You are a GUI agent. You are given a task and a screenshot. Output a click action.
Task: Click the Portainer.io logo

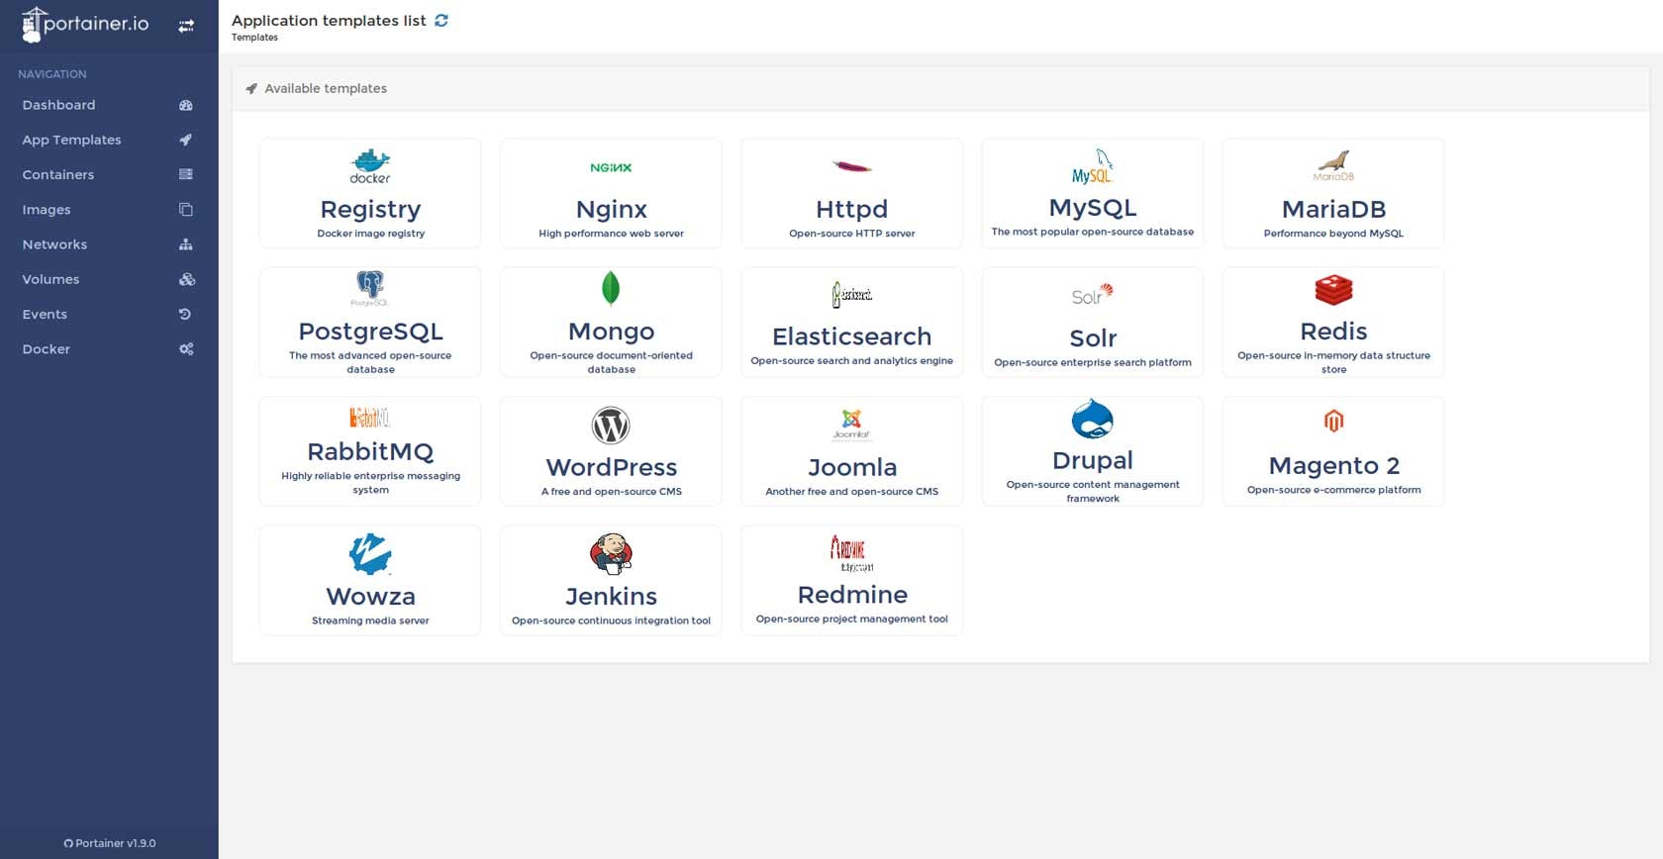(x=85, y=25)
